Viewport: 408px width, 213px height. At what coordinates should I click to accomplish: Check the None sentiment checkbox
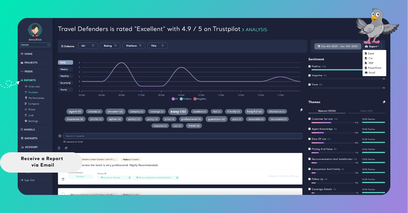[x=309, y=84]
